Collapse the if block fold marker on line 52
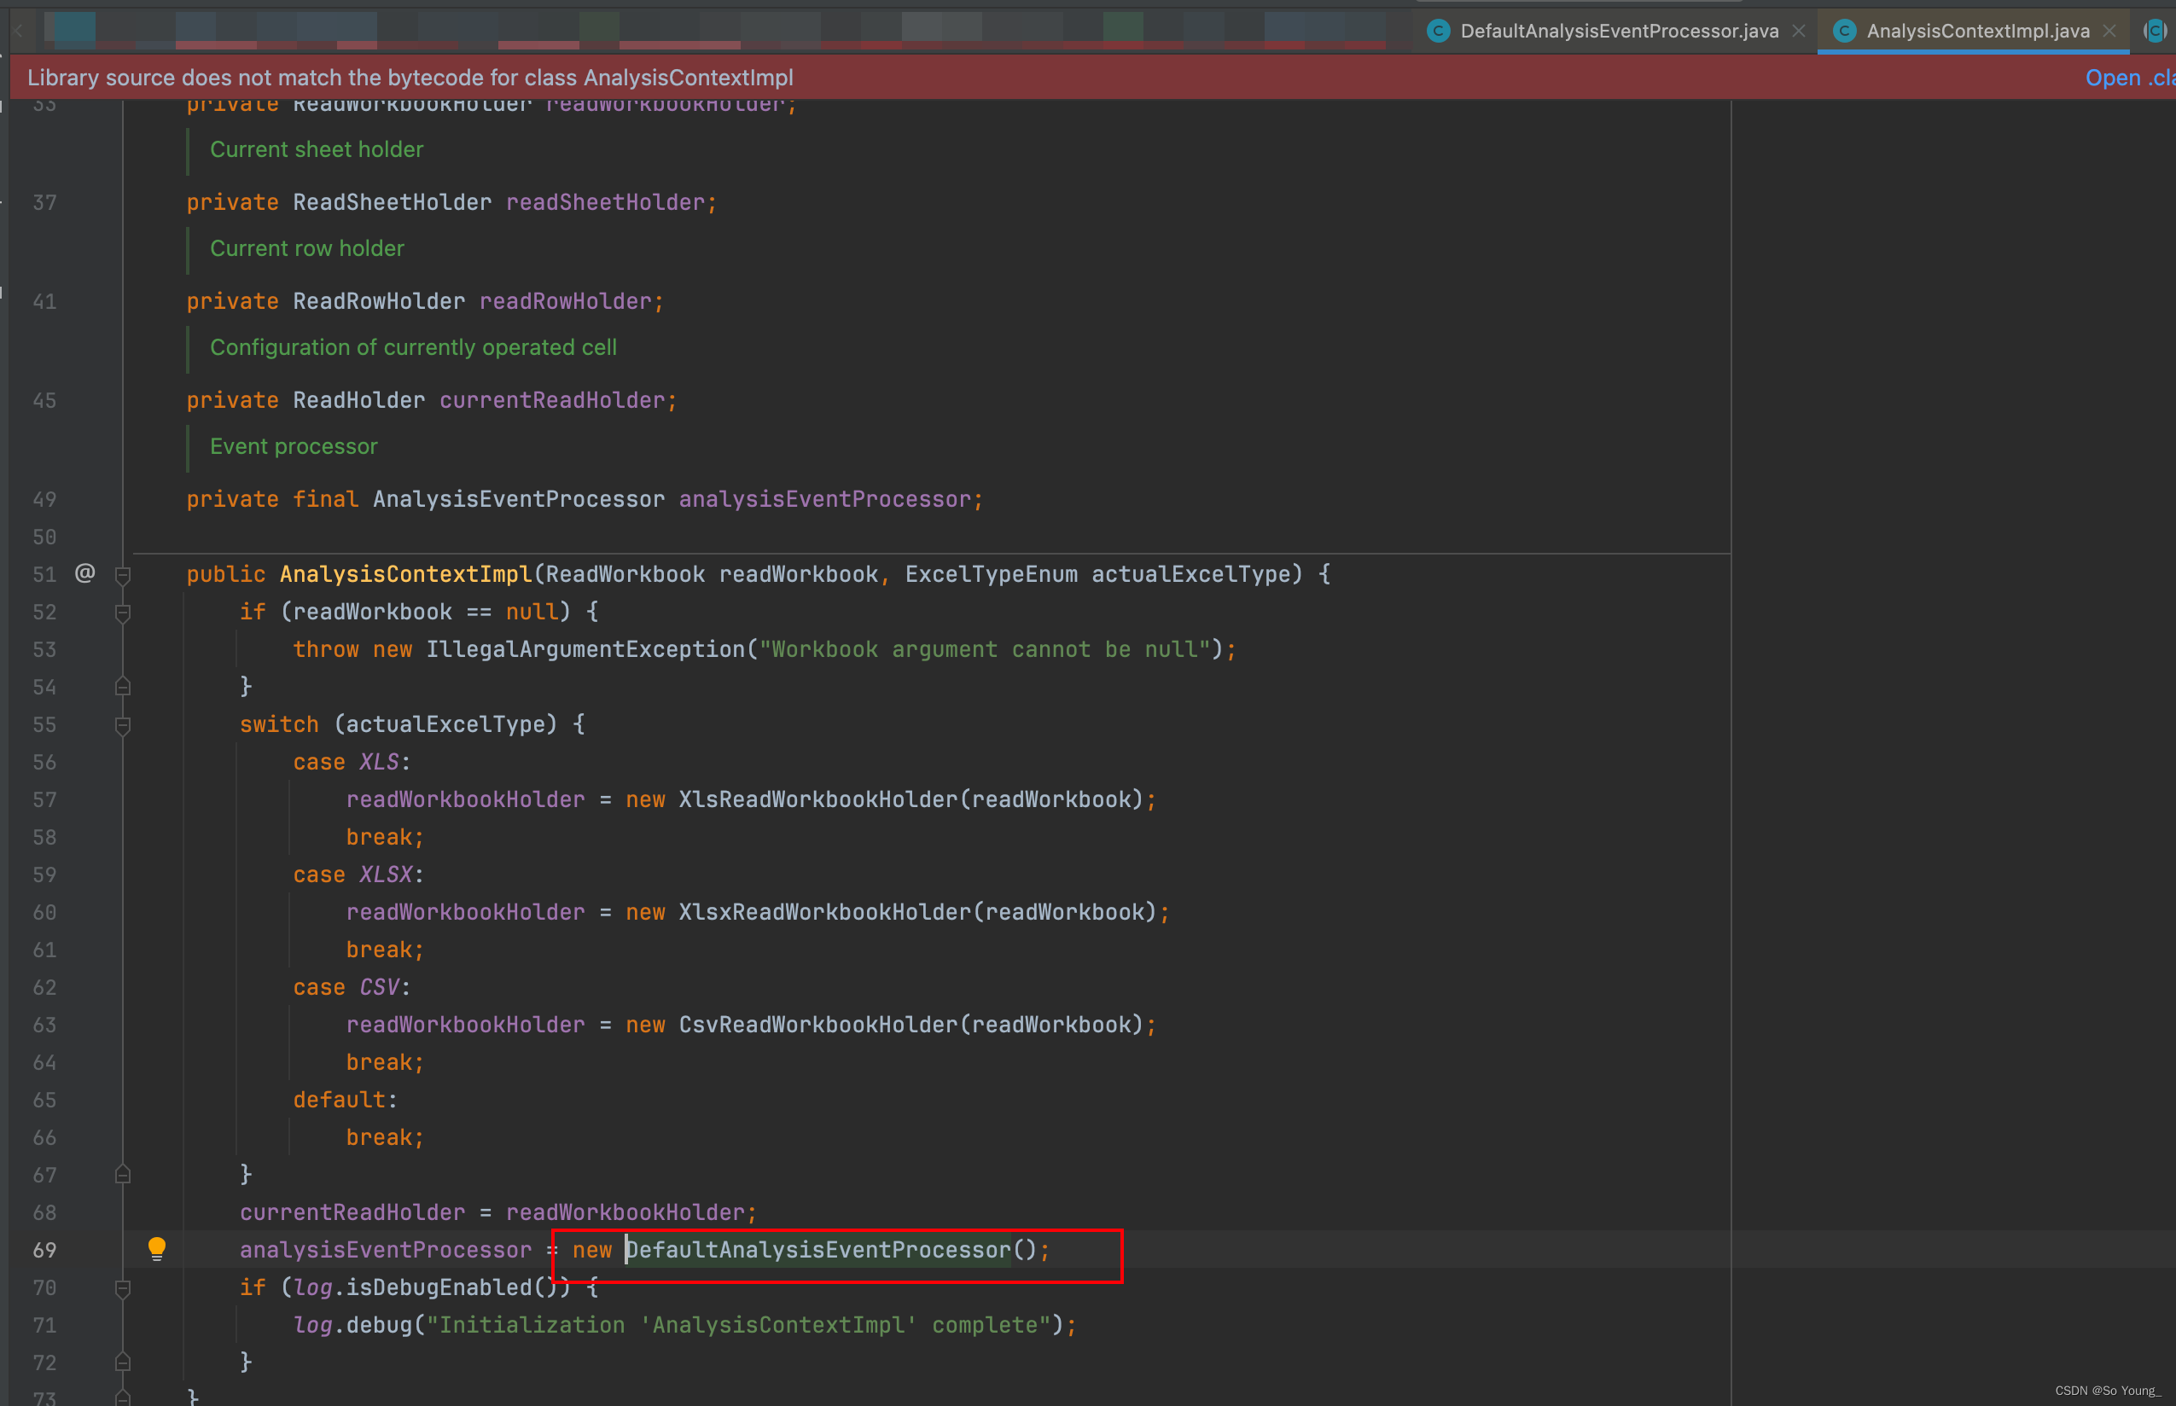 pyautogui.click(x=123, y=613)
